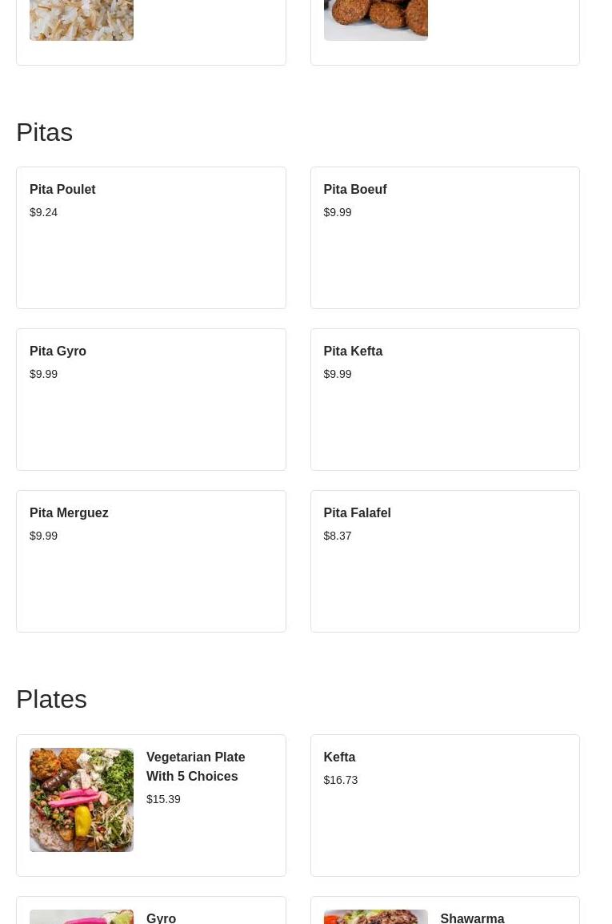This screenshot has height=924, width=612.
Task: Click the Vegetarian Plate food photo
Action: [82, 800]
